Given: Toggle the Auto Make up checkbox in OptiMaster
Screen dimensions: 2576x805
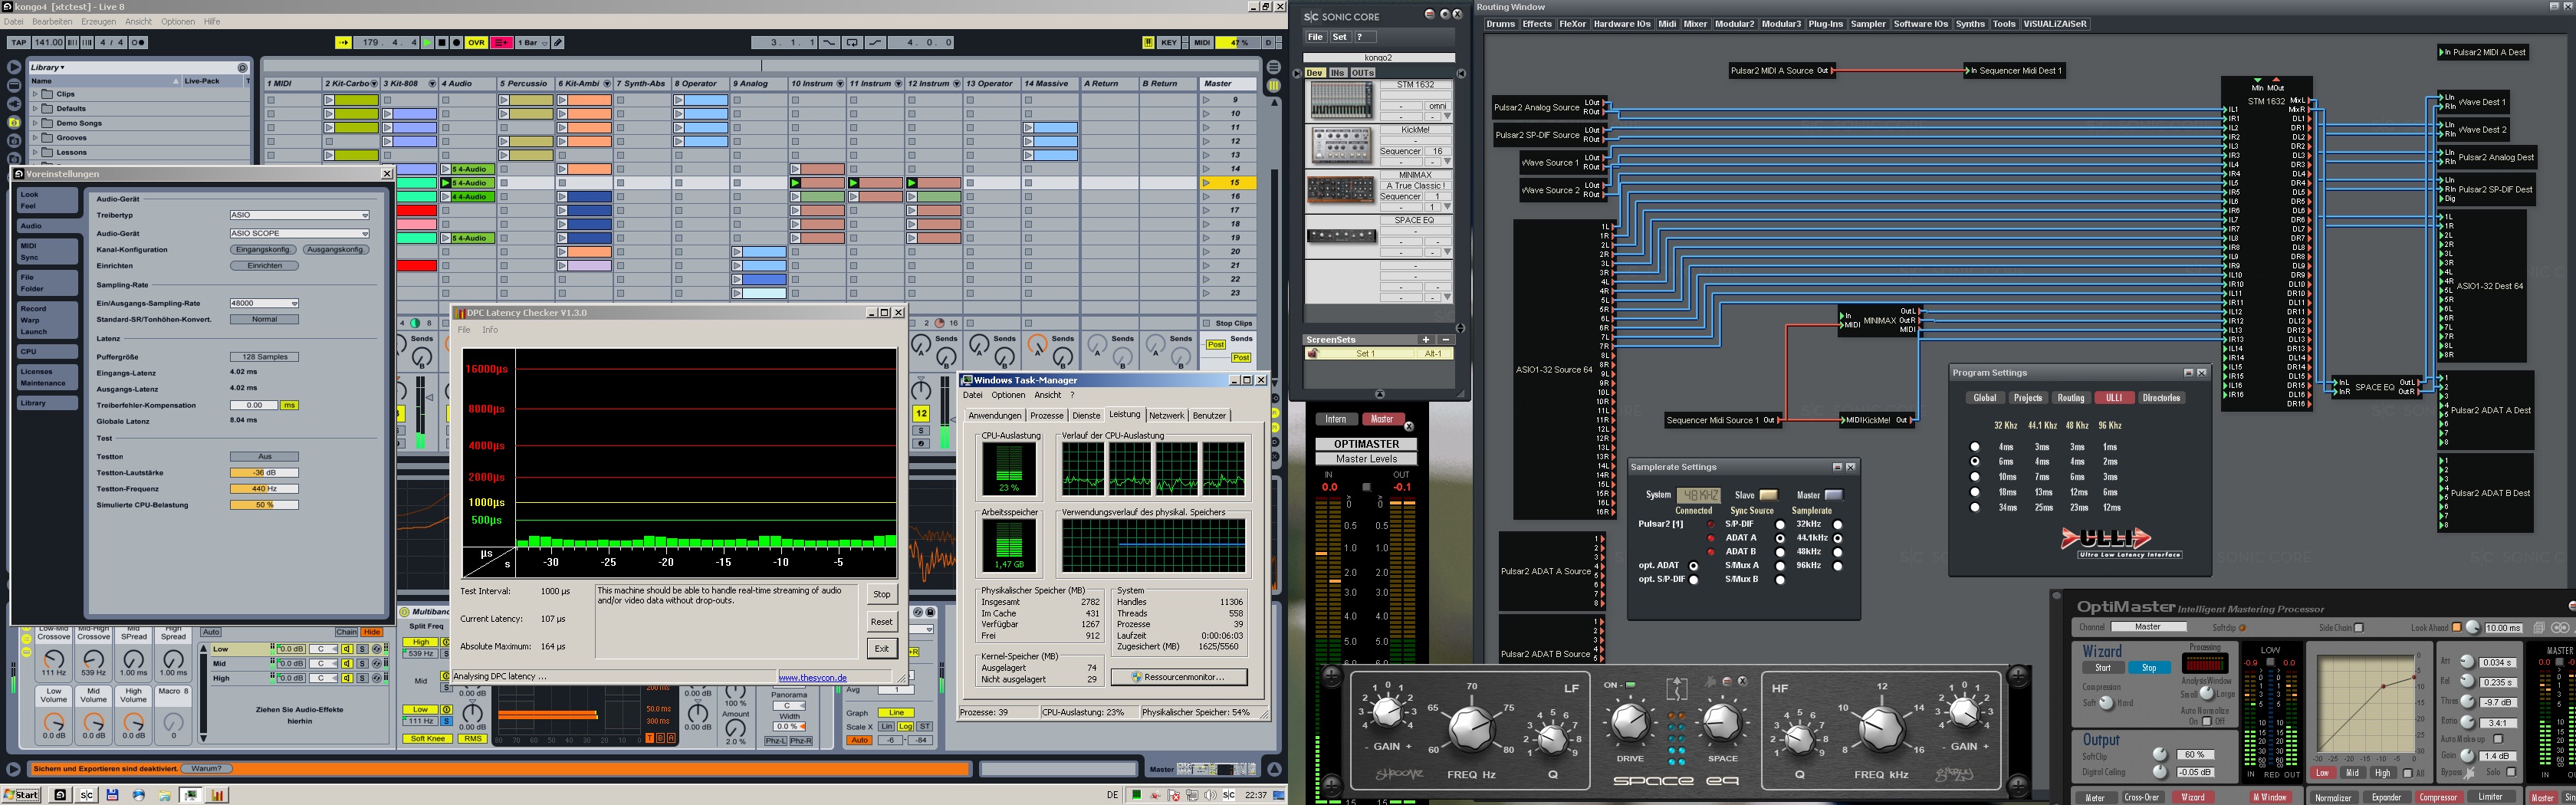Looking at the screenshot, I should click(2497, 739).
